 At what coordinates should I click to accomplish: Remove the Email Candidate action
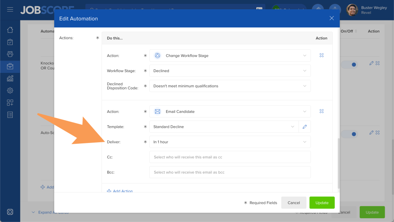[x=321, y=111]
